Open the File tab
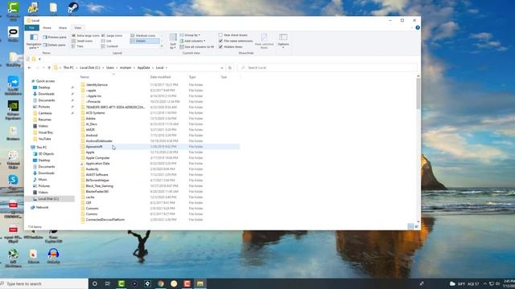Image resolution: width=515 pixels, height=289 pixels. pos(32,28)
